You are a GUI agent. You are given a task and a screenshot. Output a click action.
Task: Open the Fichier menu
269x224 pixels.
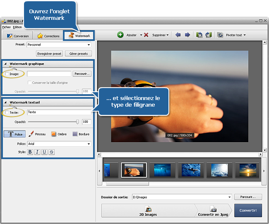click(x=6, y=27)
